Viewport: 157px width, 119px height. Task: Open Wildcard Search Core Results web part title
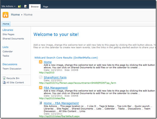tap(66, 58)
